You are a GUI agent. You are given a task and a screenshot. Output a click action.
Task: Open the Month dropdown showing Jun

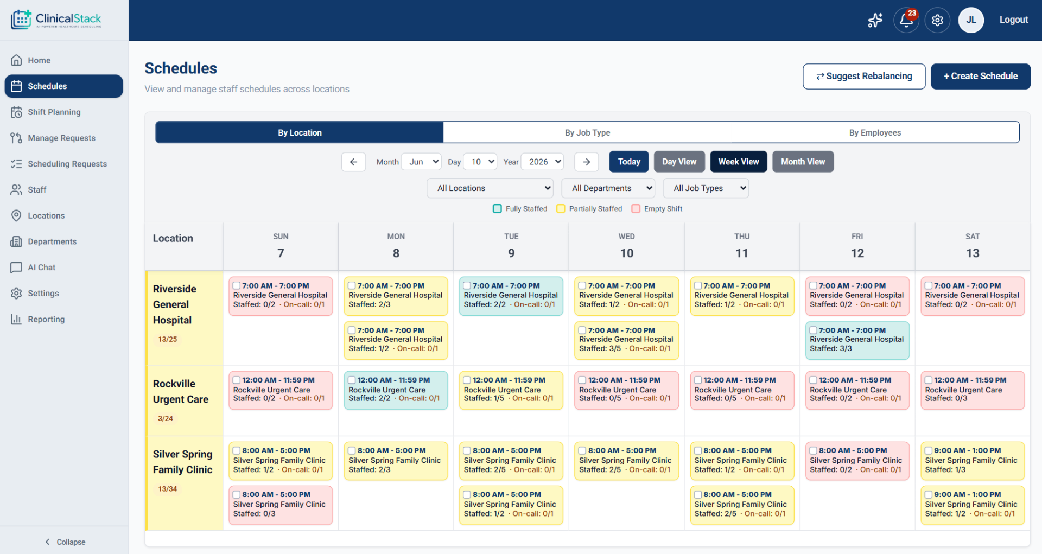[421, 162]
